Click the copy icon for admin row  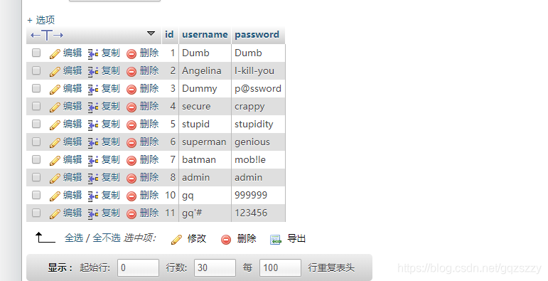(92, 179)
